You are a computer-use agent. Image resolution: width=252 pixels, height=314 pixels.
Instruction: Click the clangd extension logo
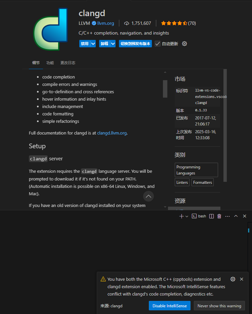[50, 29]
